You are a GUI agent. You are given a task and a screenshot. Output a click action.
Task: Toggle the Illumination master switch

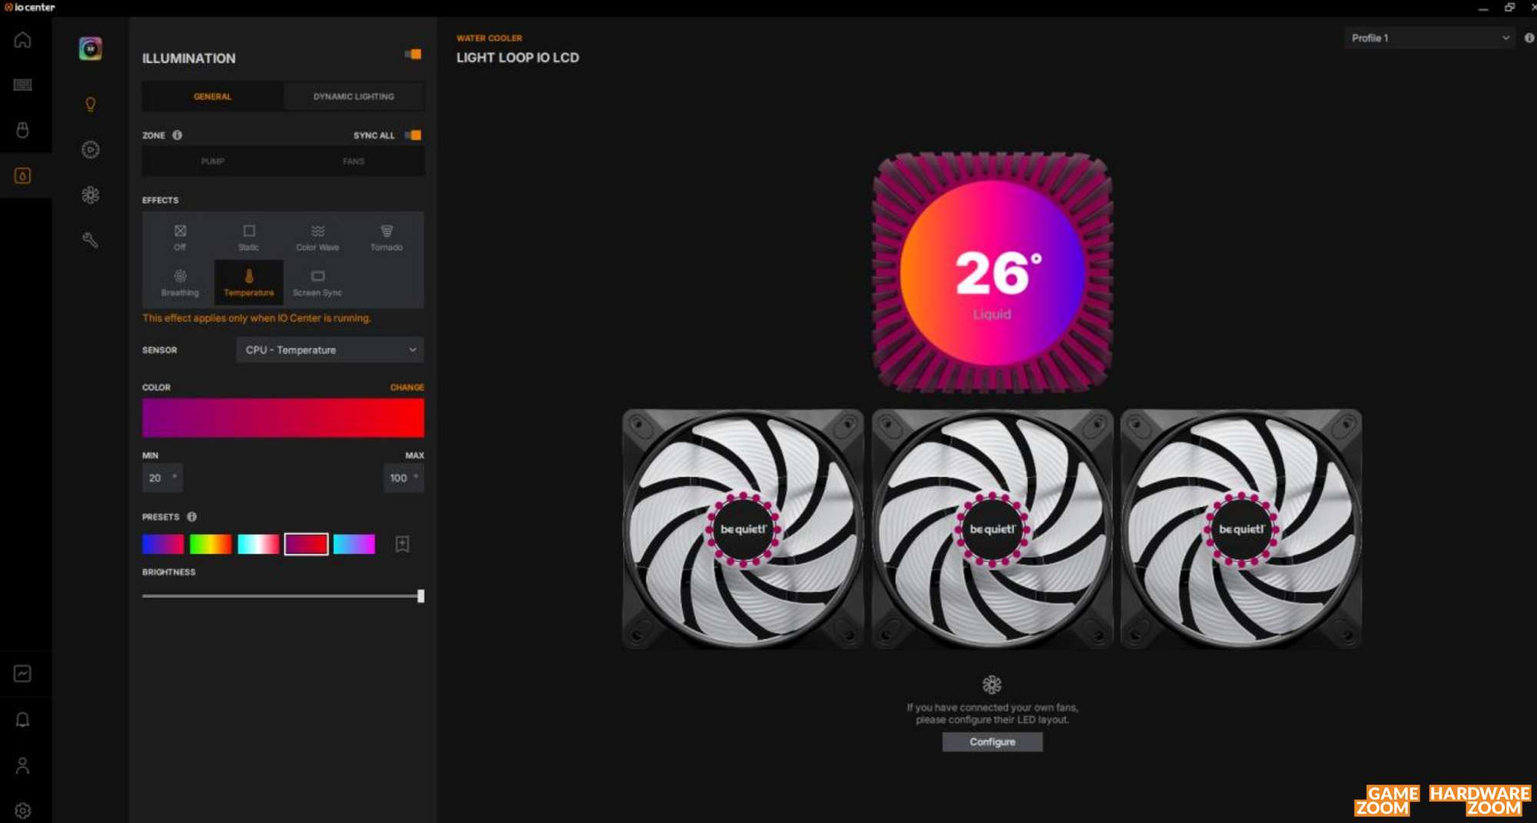(413, 54)
